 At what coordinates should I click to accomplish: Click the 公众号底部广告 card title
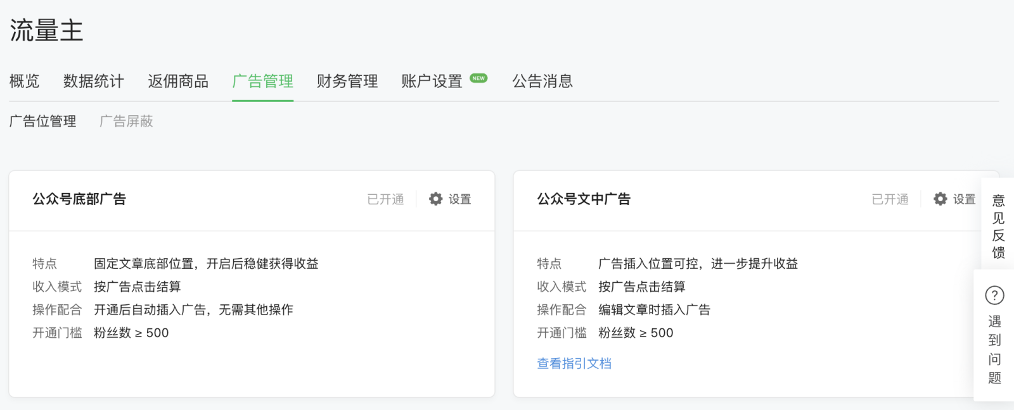79,199
